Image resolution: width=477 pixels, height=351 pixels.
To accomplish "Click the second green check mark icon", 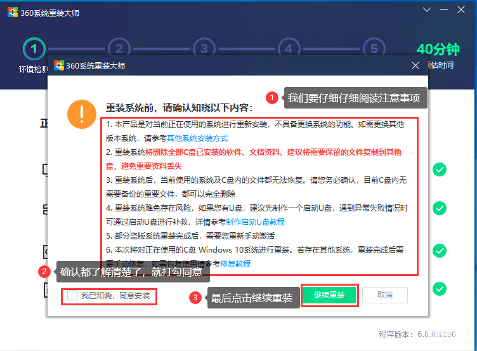I will (440, 208).
